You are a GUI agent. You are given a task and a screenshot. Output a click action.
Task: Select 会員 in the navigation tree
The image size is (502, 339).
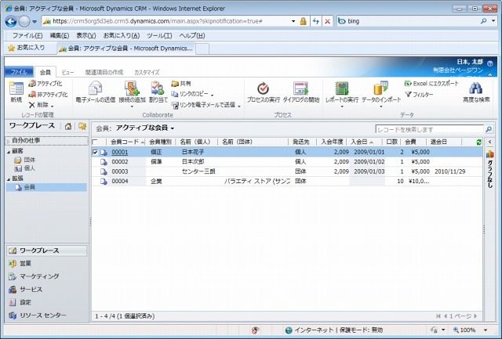[x=46, y=187]
